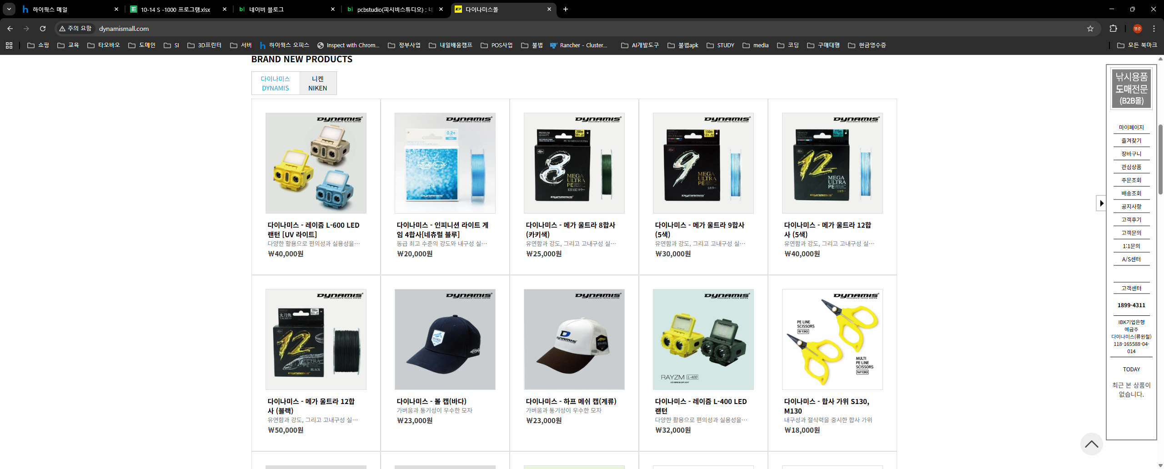Bookmark this page with star icon

pyautogui.click(x=1090, y=29)
